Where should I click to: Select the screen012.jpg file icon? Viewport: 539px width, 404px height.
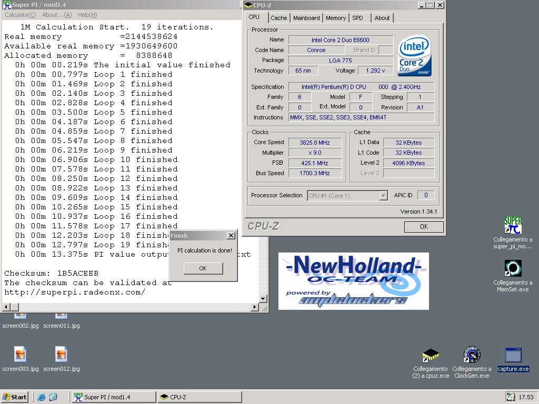pyautogui.click(x=61, y=354)
